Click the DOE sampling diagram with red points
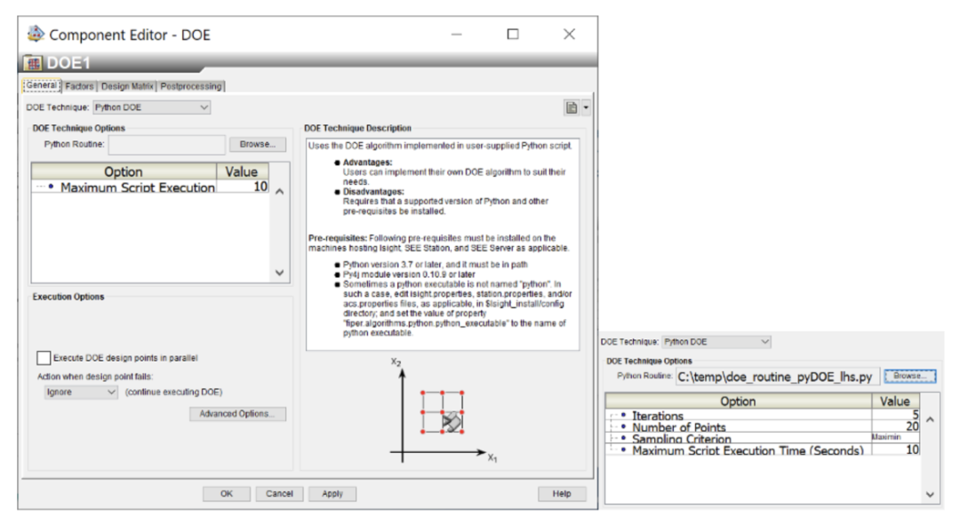This screenshot has height=525, width=960. (444, 410)
